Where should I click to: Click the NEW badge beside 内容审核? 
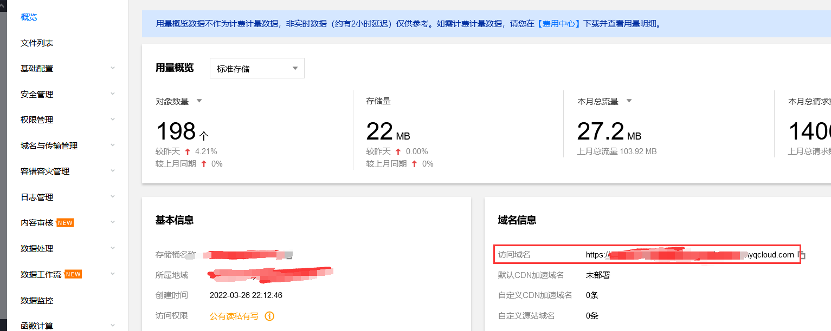tap(65, 223)
